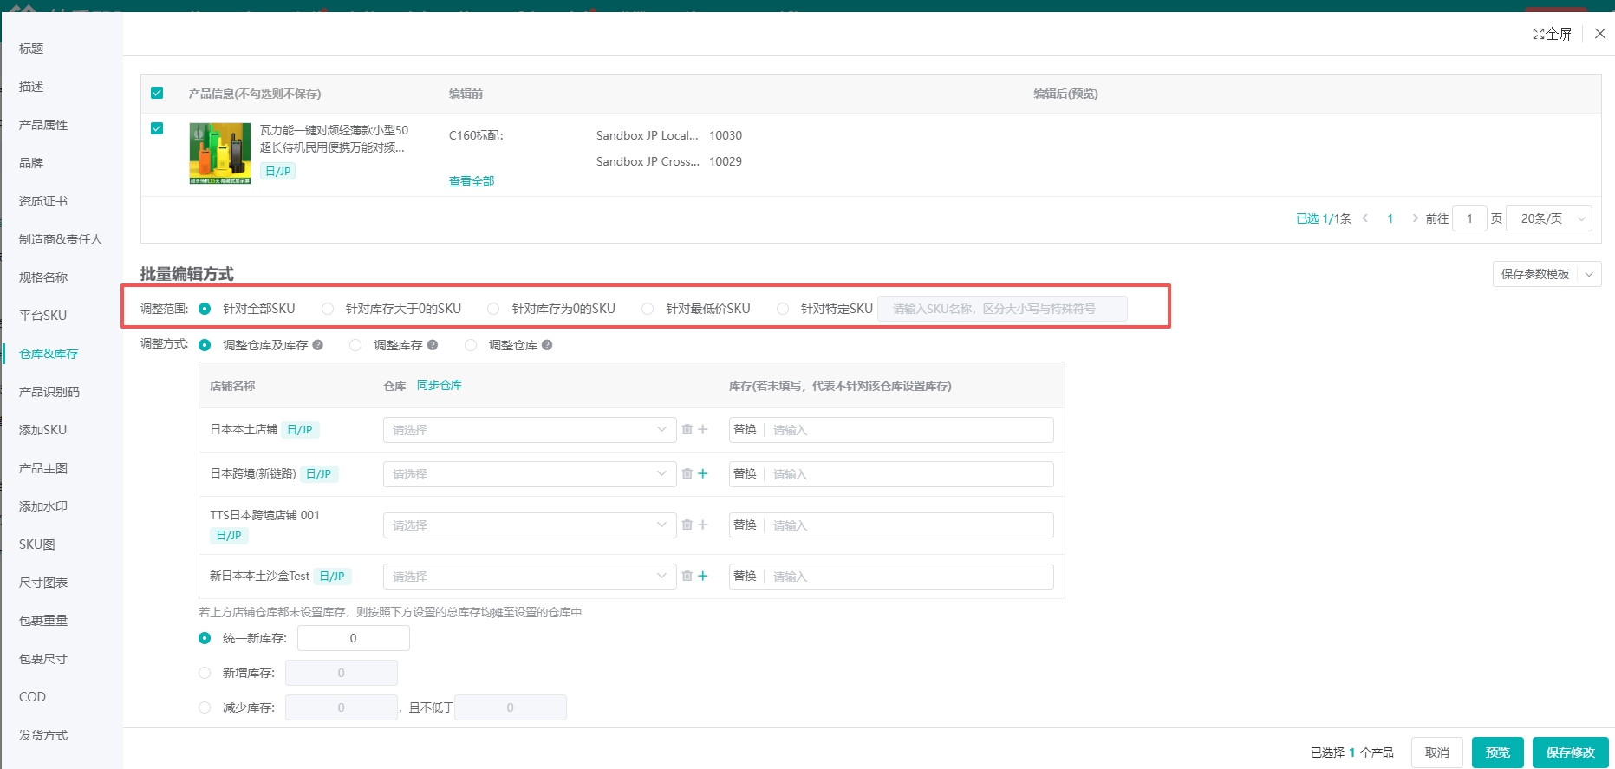Click the product thumbnail image
The height and width of the screenshot is (769, 1615).
(x=220, y=153)
